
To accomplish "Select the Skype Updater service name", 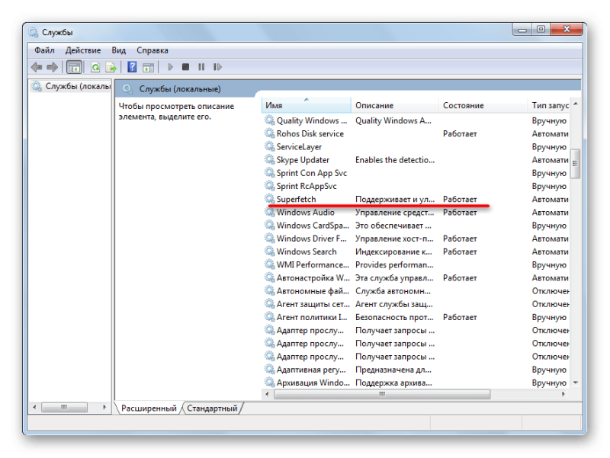I will point(303,160).
